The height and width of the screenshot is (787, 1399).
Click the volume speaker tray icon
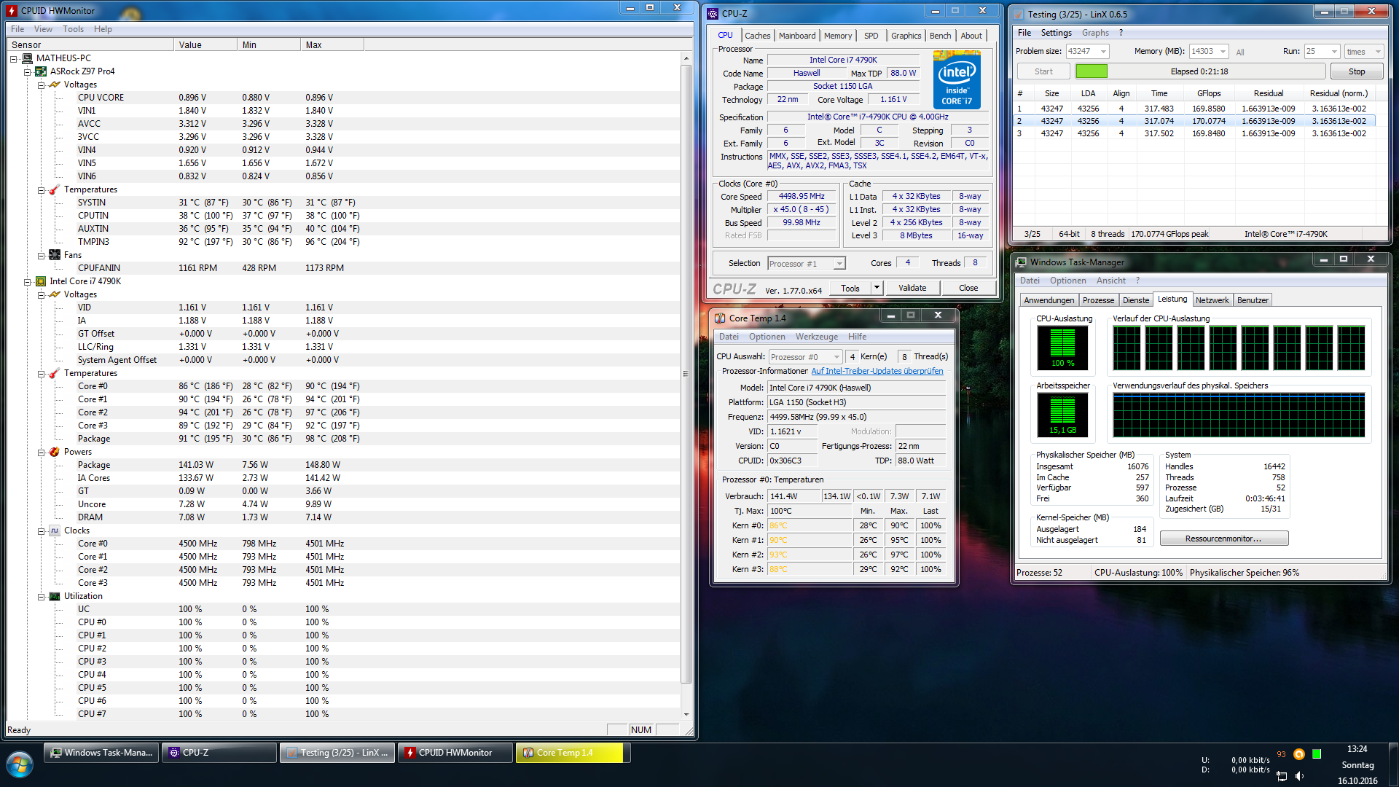coord(1299,776)
